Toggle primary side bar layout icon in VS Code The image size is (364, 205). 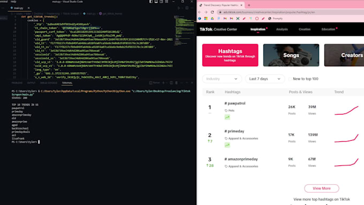(151, 2)
